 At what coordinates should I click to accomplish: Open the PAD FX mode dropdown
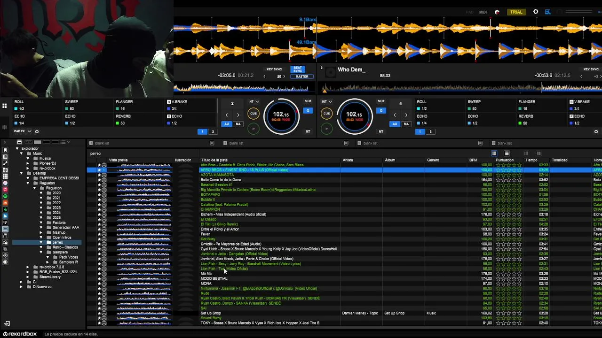point(23,131)
